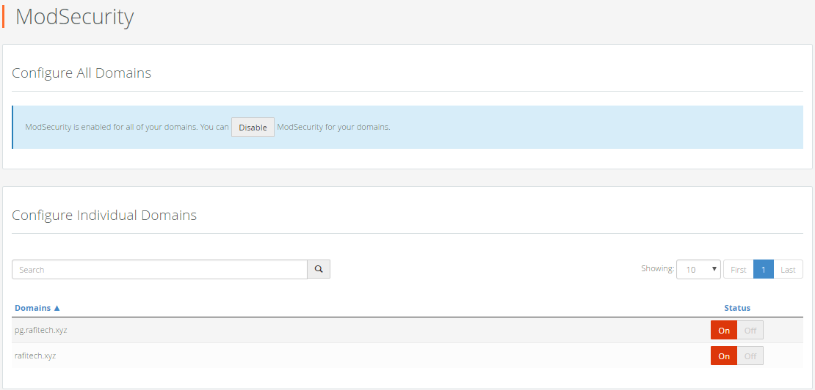The height and width of the screenshot is (390, 815).
Task: Turn Off ModSecurity for pg.rafitech.xyz
Action: click(x=750, y=331)
